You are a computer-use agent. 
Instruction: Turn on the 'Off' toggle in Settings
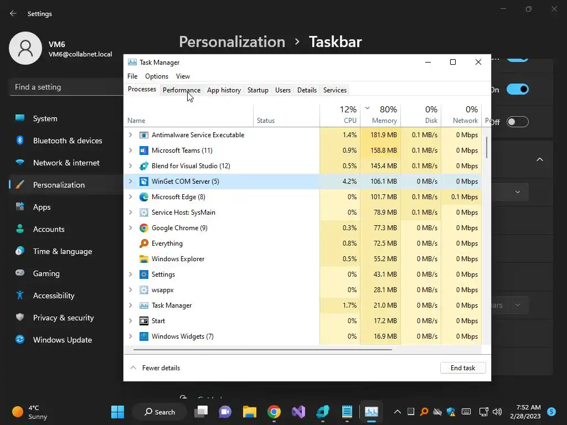[x=518, y=122]
